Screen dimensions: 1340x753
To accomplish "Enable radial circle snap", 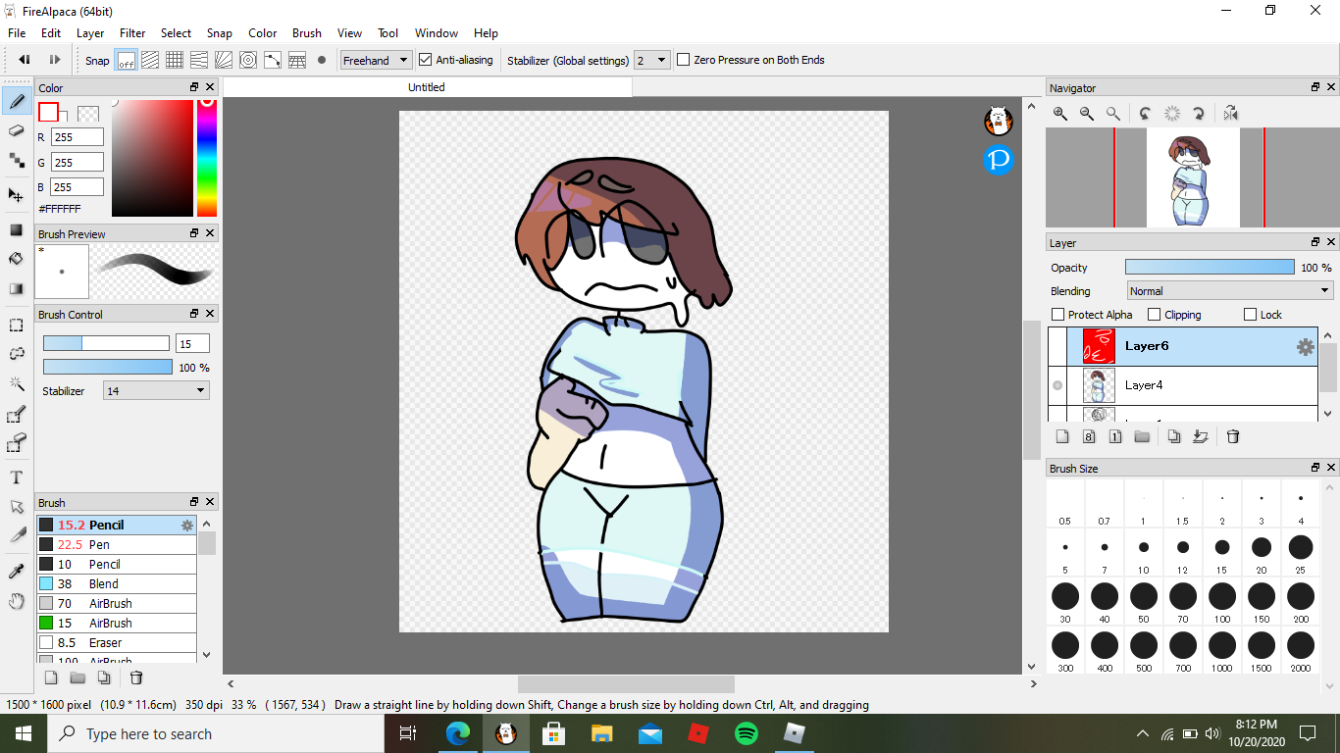I will (248, 60).
